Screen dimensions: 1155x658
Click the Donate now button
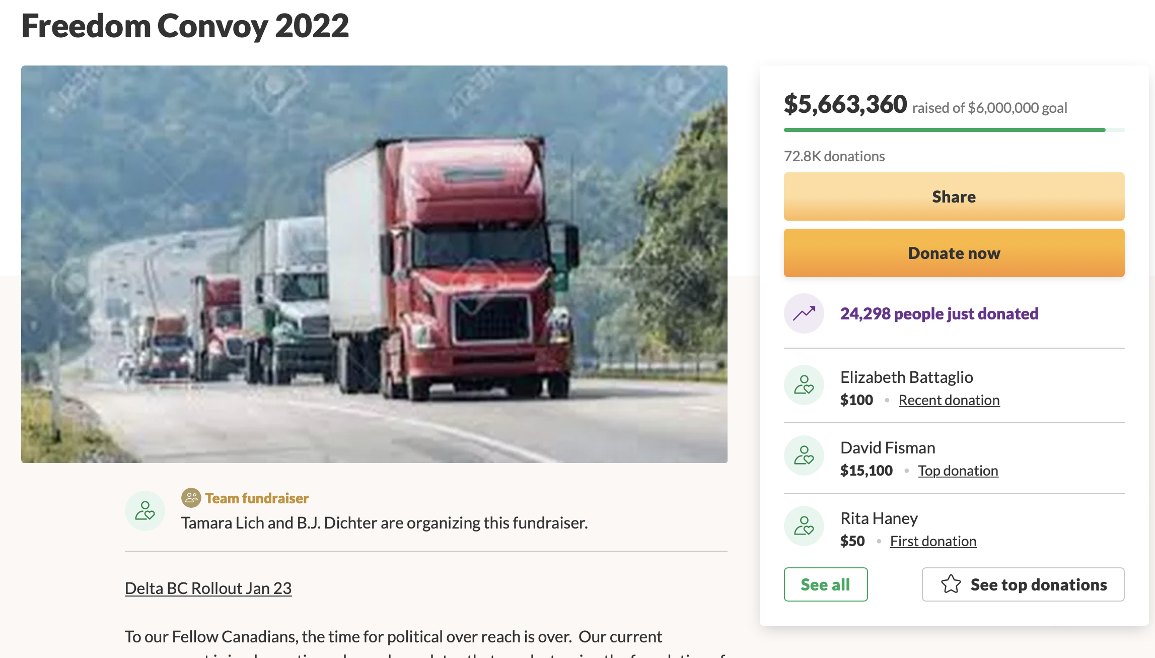954,253
